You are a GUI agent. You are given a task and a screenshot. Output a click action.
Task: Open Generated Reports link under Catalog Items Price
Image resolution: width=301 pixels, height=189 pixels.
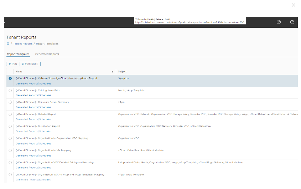pos(27,95)
